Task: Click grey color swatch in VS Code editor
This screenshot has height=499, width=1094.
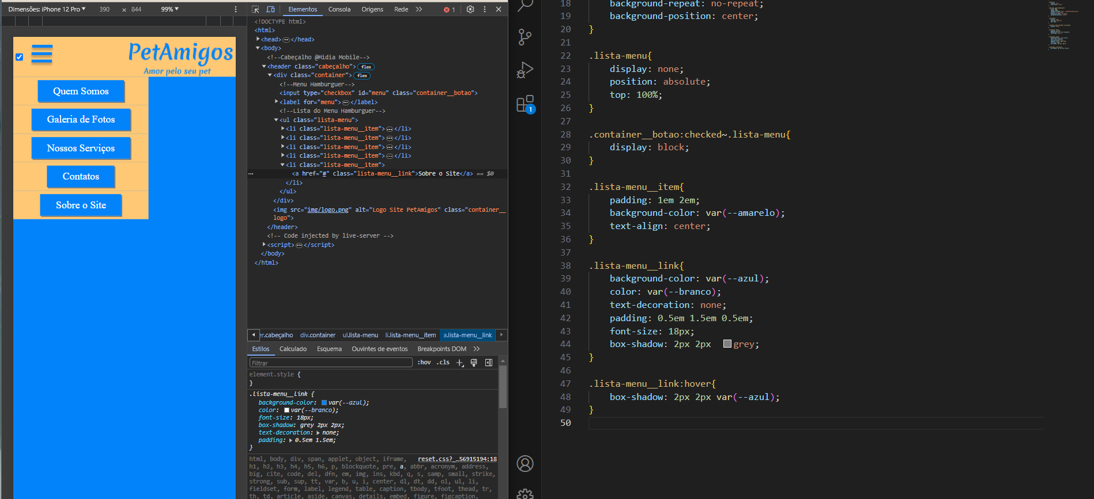Action: [727, 344]
